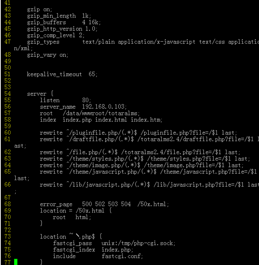Click the 'location ~ \.php$' line
This screenshot has height=265, width=259.
[x=71, y=237]
